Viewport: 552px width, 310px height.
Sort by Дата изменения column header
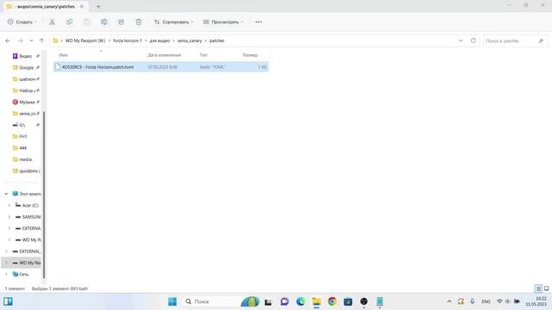(x=164, y=55)
